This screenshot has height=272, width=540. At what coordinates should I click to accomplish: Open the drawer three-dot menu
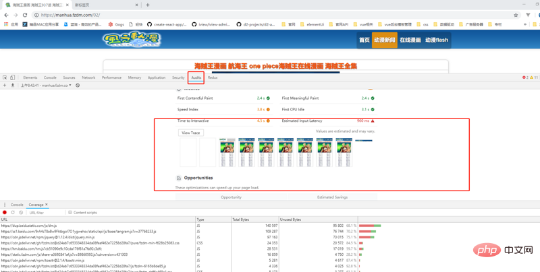pyautogui.click(x=5, y=205)
